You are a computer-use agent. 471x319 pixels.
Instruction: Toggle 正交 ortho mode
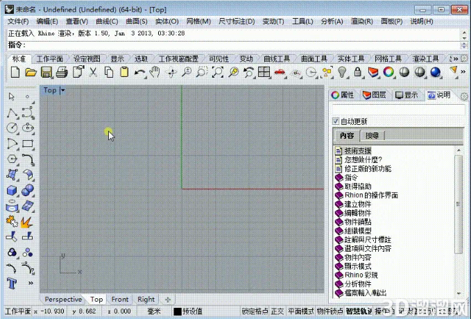[x=277, y=311]
